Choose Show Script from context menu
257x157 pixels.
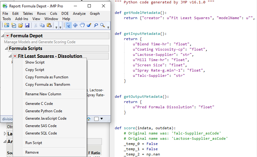(x=50, y=62)
